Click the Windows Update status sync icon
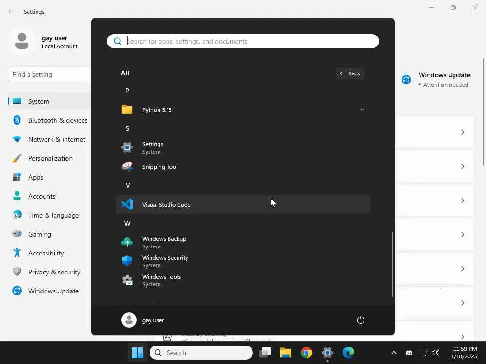This screenshot has width=486, height=364. pyautogui.click(x=406, y=80)
